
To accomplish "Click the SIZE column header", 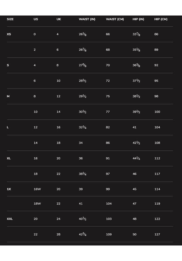I will (x=10, y=19).
